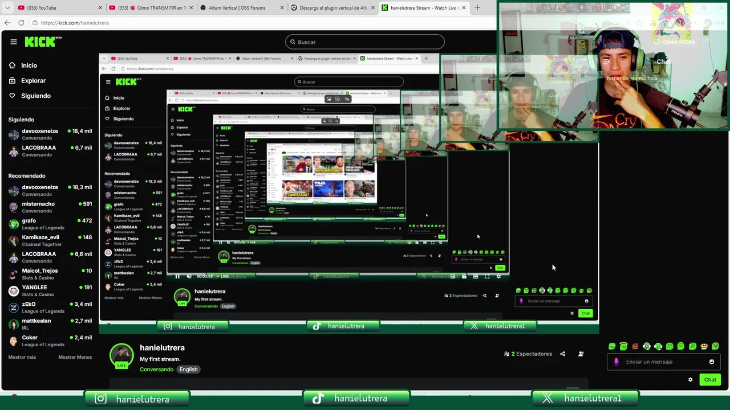Open LACOBRAAA 6,7 mil in outer Siguiendo list
The height and width of the screenshot is (410, 730).
click(50, 151)
